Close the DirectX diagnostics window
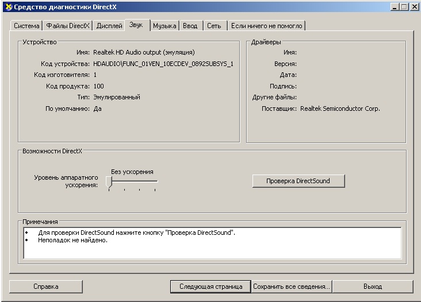This screenshot has width=421, height=302. point(414,7)
